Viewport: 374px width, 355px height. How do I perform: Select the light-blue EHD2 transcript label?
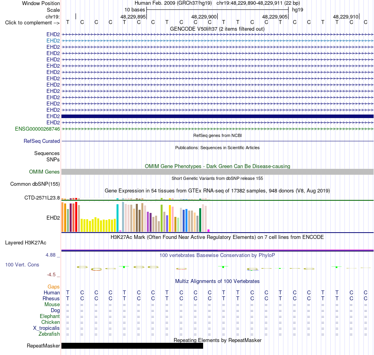(53, 41)
